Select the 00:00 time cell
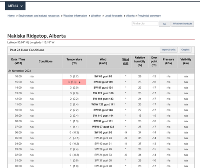The image size is (200, 168). [x=18, y=166]
